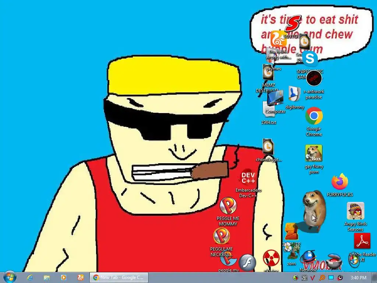Open the chomikkrypt... desktop icon
This screenshot has width=377, height=283.
pyautogui.click(x=268, y=147)
